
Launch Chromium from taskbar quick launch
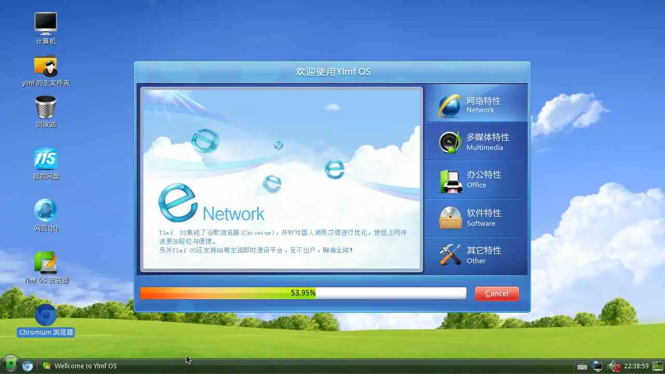[x=28, y=366]
